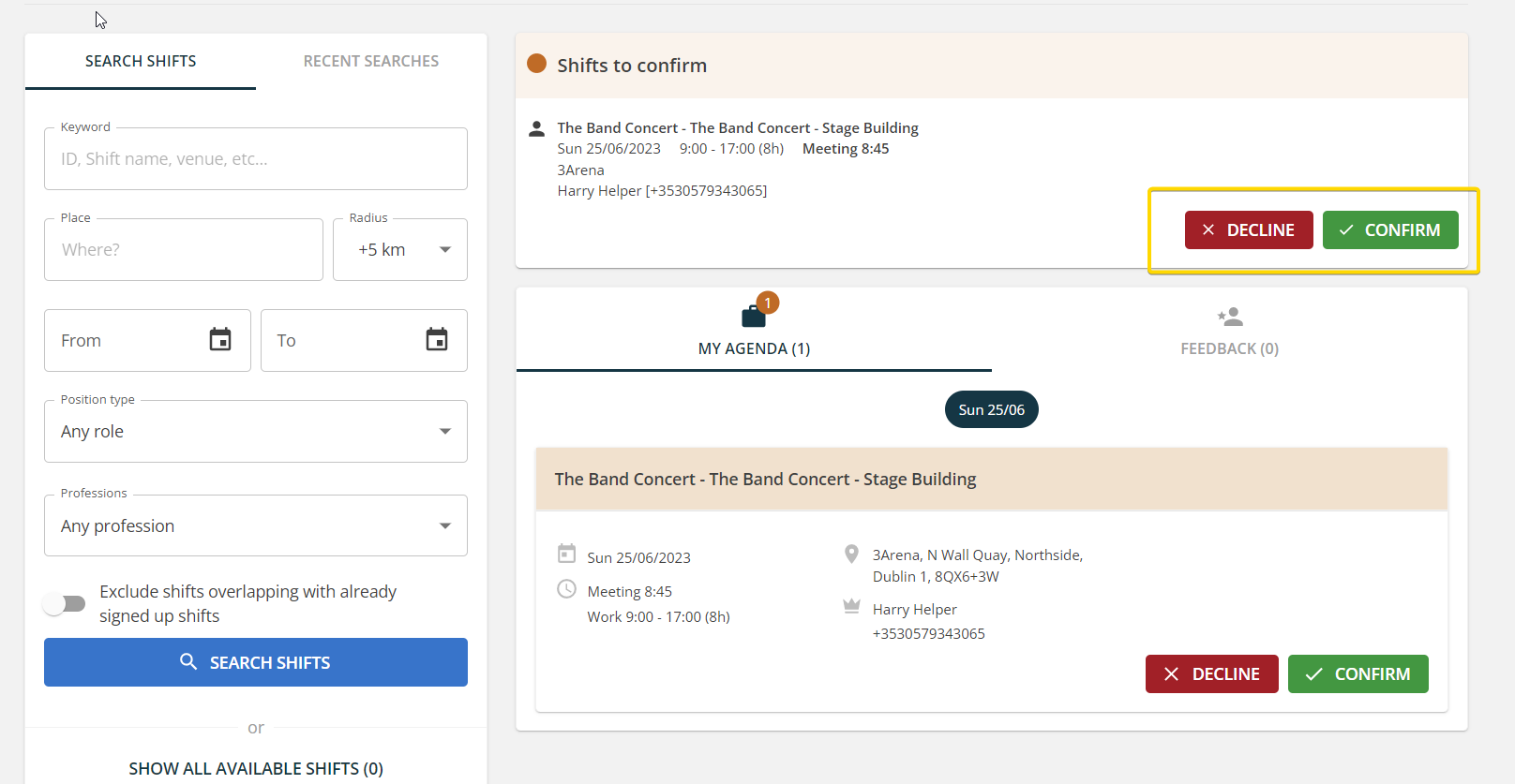Decline the shift in the agenda card
Image resolution: width=1515 pixels, height=784 pixels.
[1211, 674]
